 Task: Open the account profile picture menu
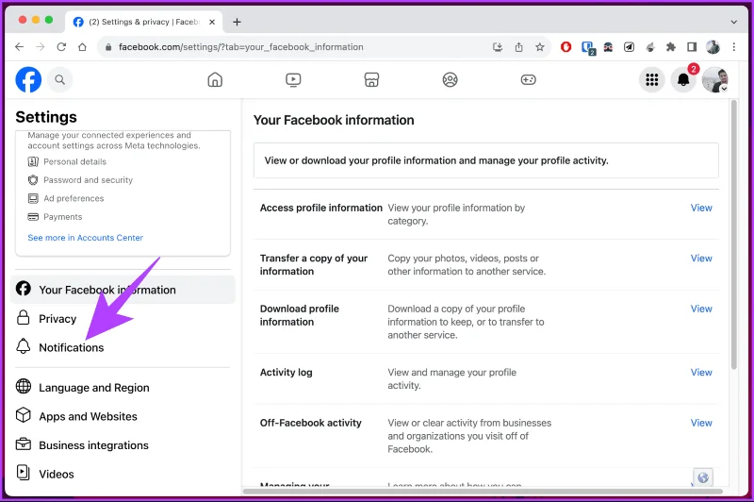(715, 79)
